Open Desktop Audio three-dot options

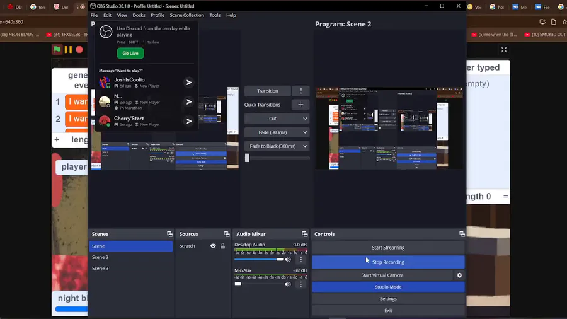tap(301, 259)
